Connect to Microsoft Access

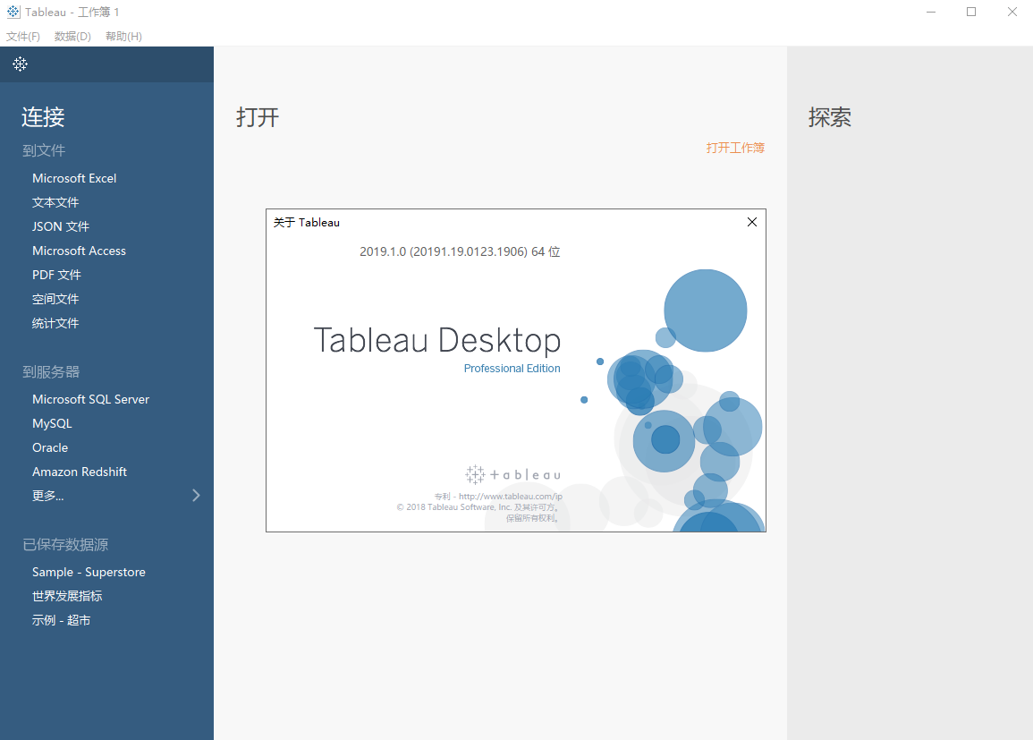click(79, 251)
